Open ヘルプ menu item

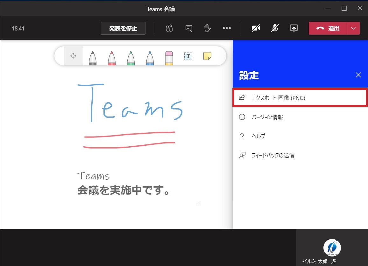pos(300,136)
